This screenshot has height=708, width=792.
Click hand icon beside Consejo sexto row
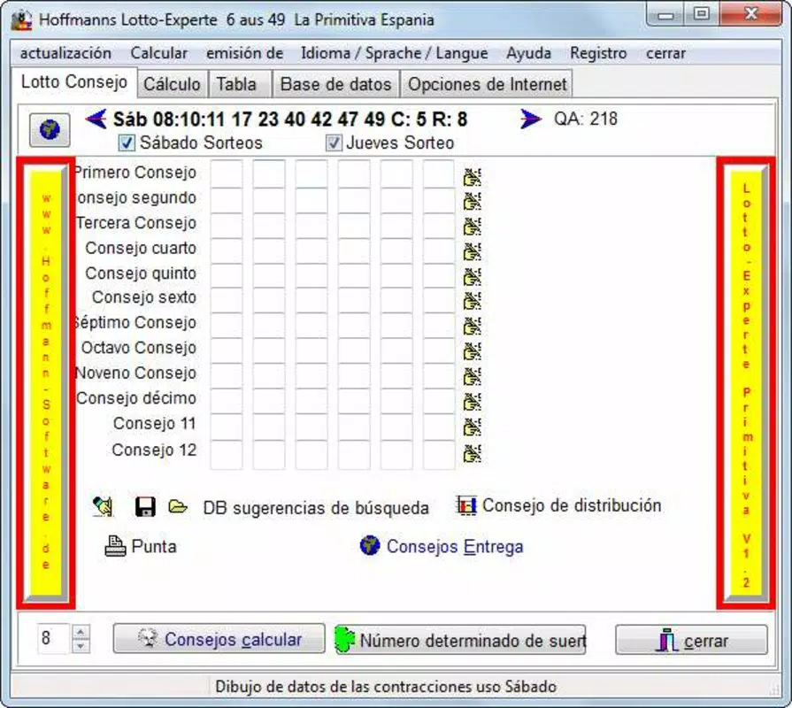tap(472, 301)
